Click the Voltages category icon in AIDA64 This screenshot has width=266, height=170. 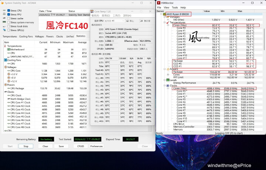pos(6,67)
